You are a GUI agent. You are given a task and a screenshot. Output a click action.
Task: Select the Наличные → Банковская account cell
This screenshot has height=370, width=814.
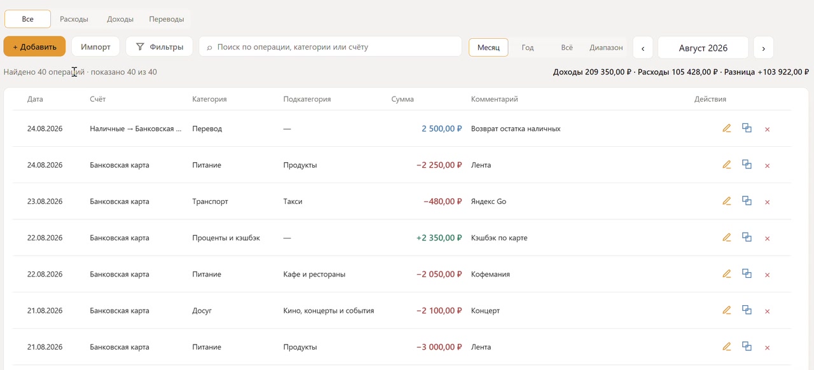point(136,128)
